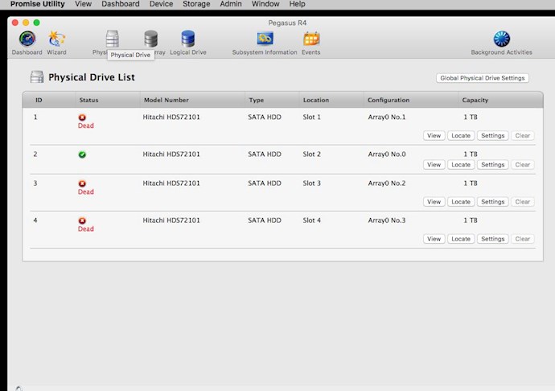Open the Disk Array toolbar icon
The width and height of the screenshot is (555, 391).
[150, 39]
